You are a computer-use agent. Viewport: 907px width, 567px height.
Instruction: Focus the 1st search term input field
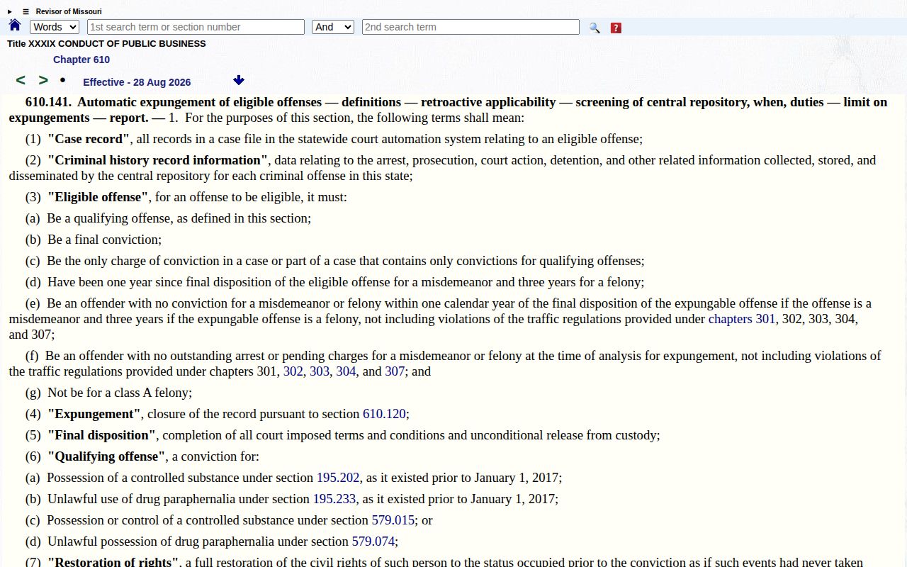pos(196,27)
